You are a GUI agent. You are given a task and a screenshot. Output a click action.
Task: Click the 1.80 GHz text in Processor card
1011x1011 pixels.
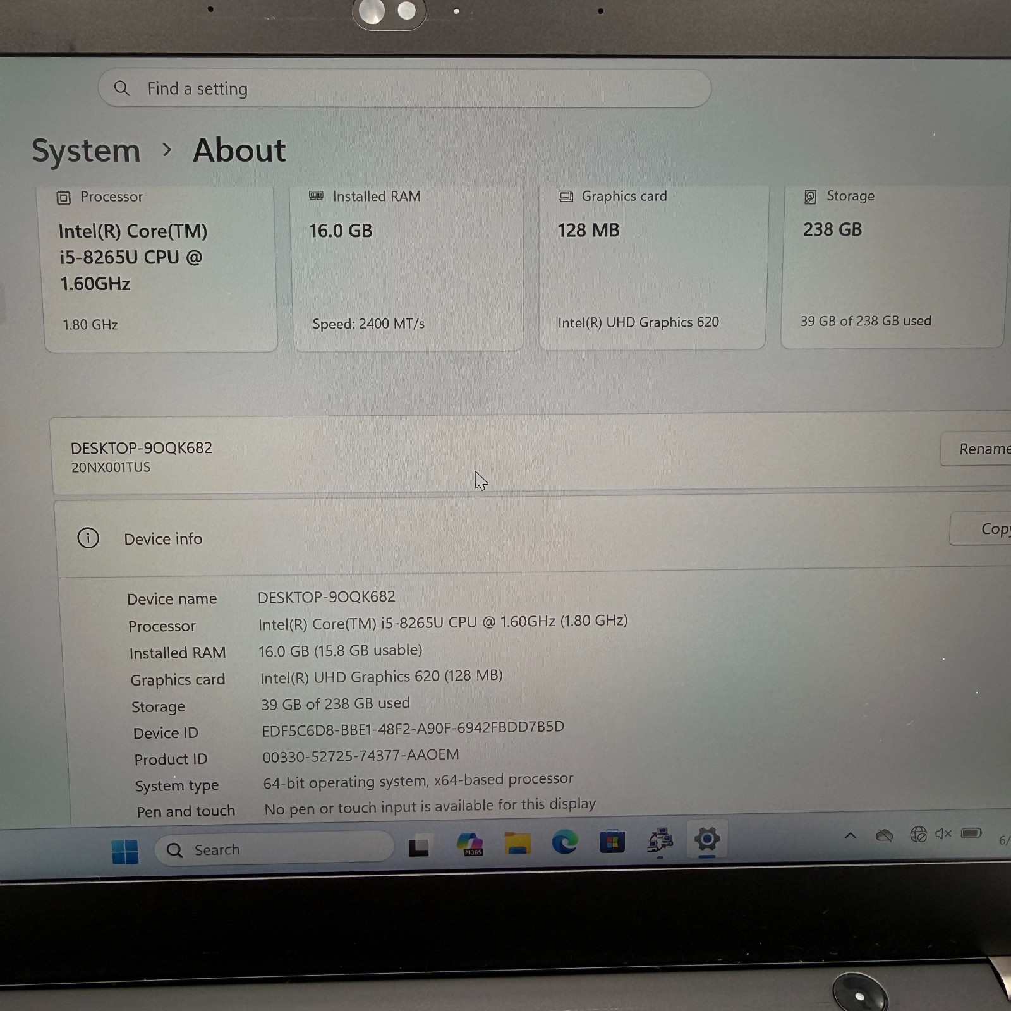click(90, 325)
